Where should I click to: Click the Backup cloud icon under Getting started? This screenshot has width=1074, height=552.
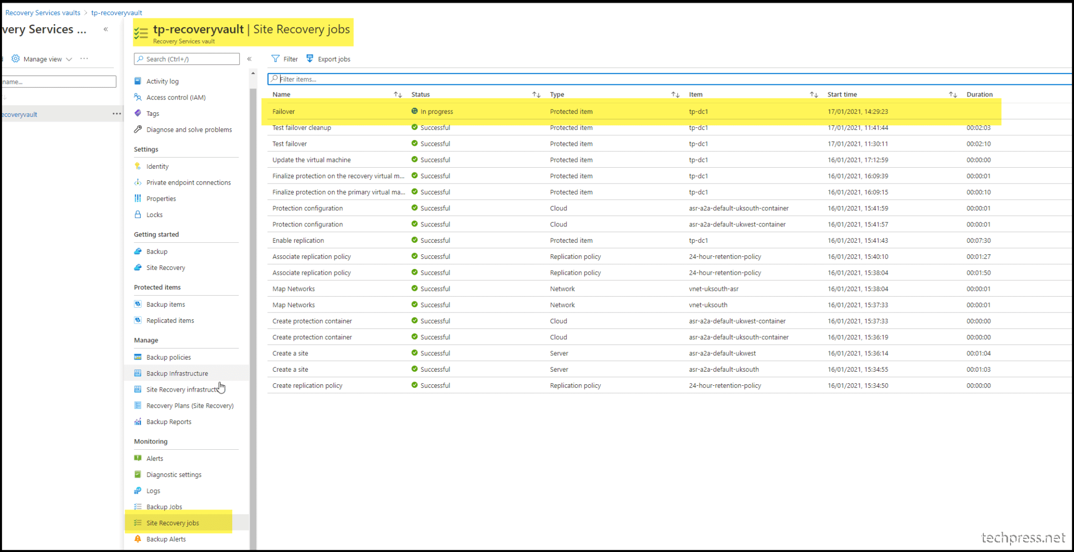pos(138,251)
